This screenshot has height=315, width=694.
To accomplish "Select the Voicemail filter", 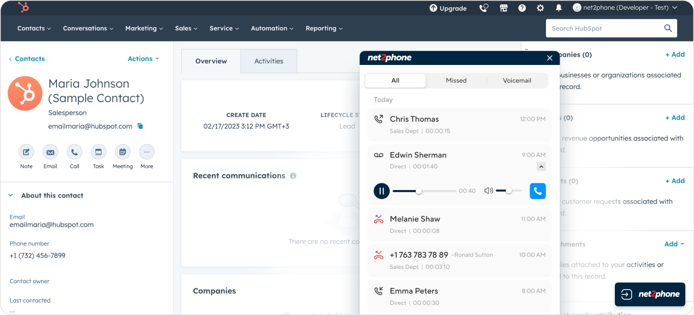I will (517, 81).
